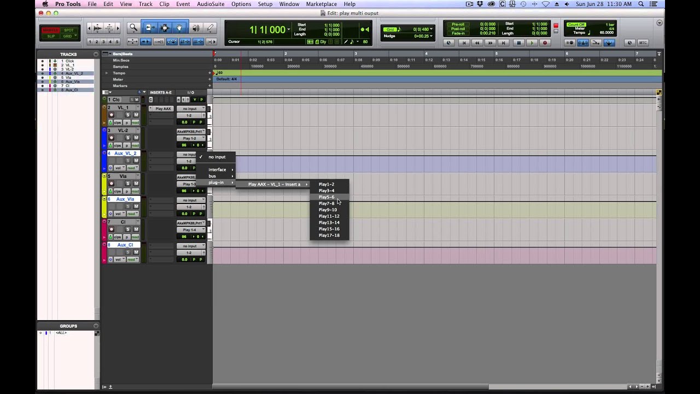The height and width of the screenshot is (394, 700).
Task: Open Cl track output Play 1-4
Action: click(x=191, y=230)
